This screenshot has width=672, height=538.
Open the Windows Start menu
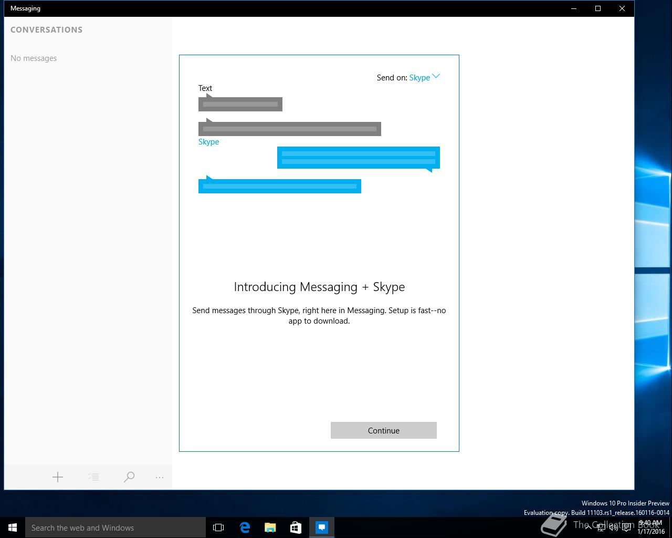click(x=13, y=527)
